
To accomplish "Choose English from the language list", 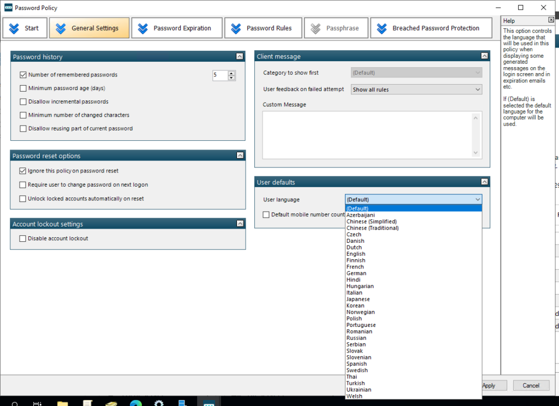I will click(414, 254).
